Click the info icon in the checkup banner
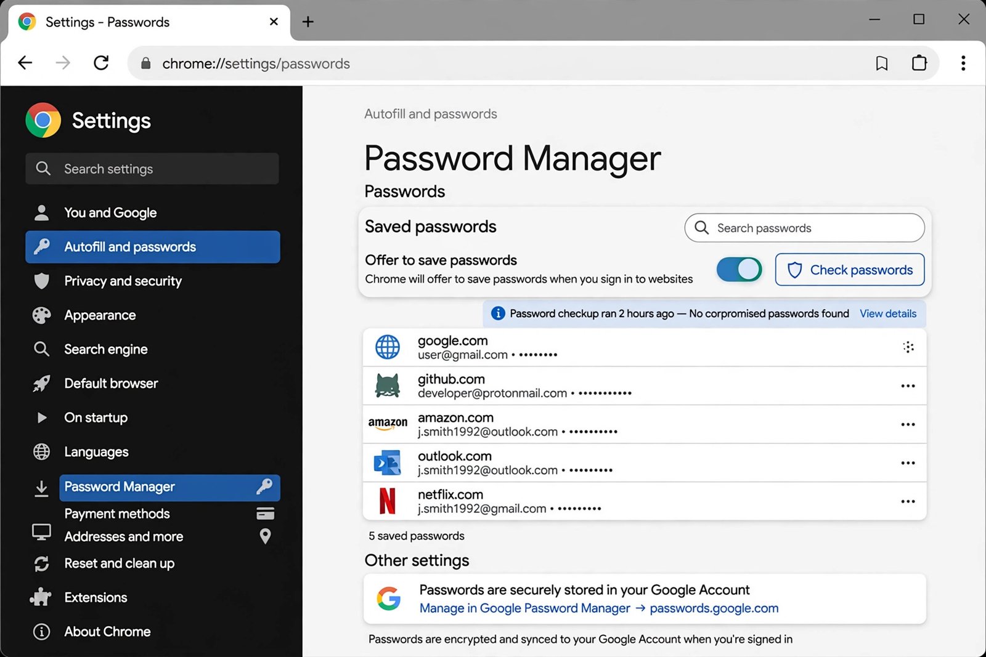This screenshot has width=986, height=657. [498, 313]
